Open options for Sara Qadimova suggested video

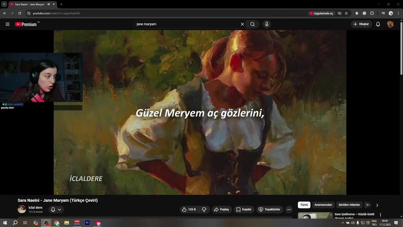point(380,215)
